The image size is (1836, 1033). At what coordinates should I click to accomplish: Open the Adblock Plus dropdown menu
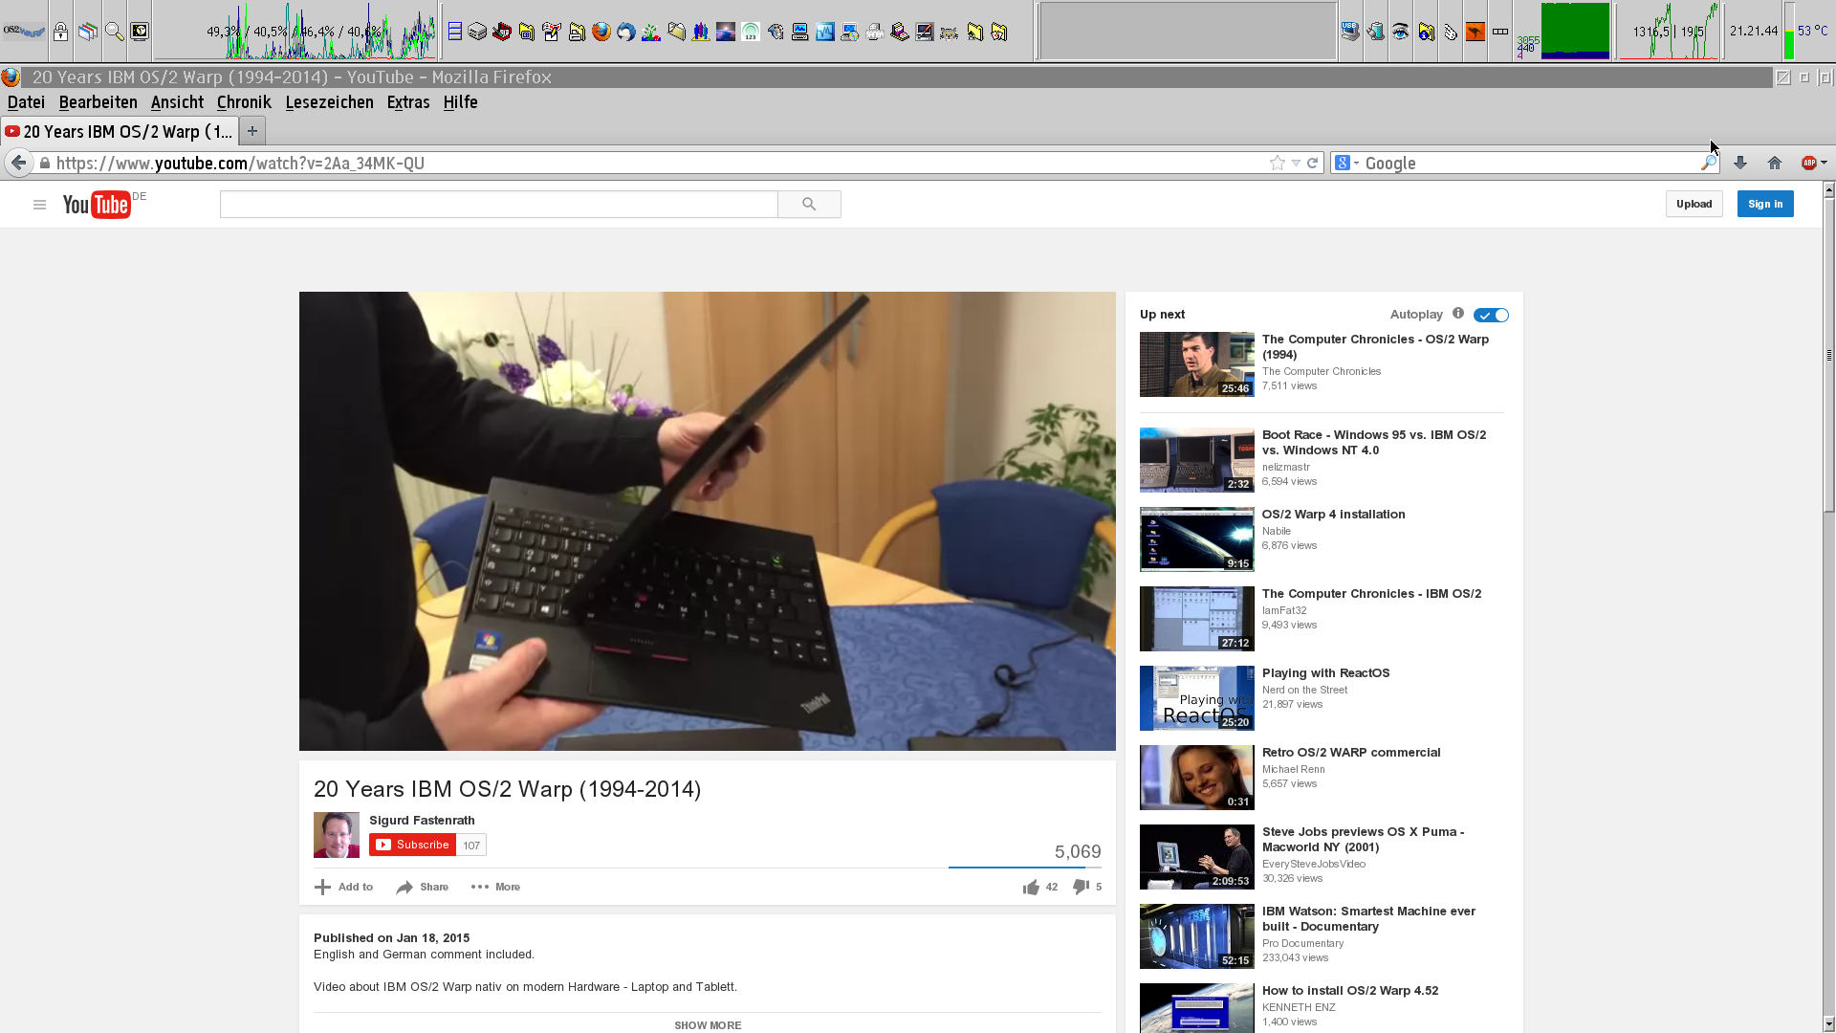pos(1825,163)
